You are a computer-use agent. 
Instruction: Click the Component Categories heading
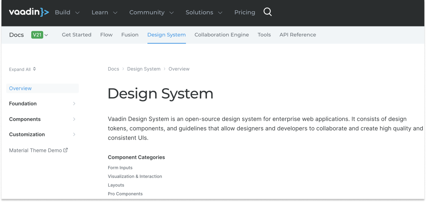tap(137, 157)
